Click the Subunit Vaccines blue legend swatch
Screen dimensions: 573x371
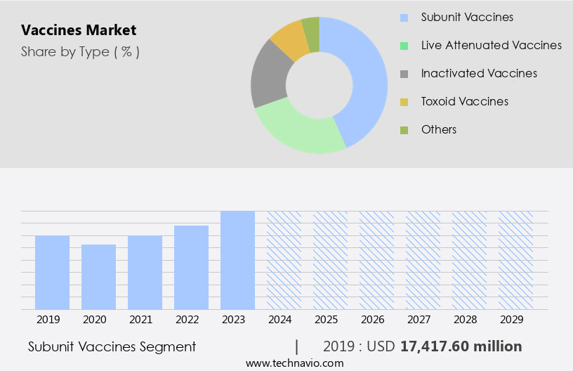(x=404, y=18)
